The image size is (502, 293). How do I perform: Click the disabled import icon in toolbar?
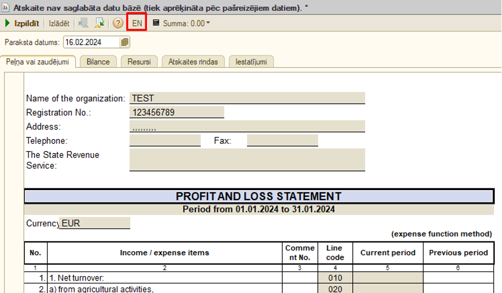click(84, 23)
